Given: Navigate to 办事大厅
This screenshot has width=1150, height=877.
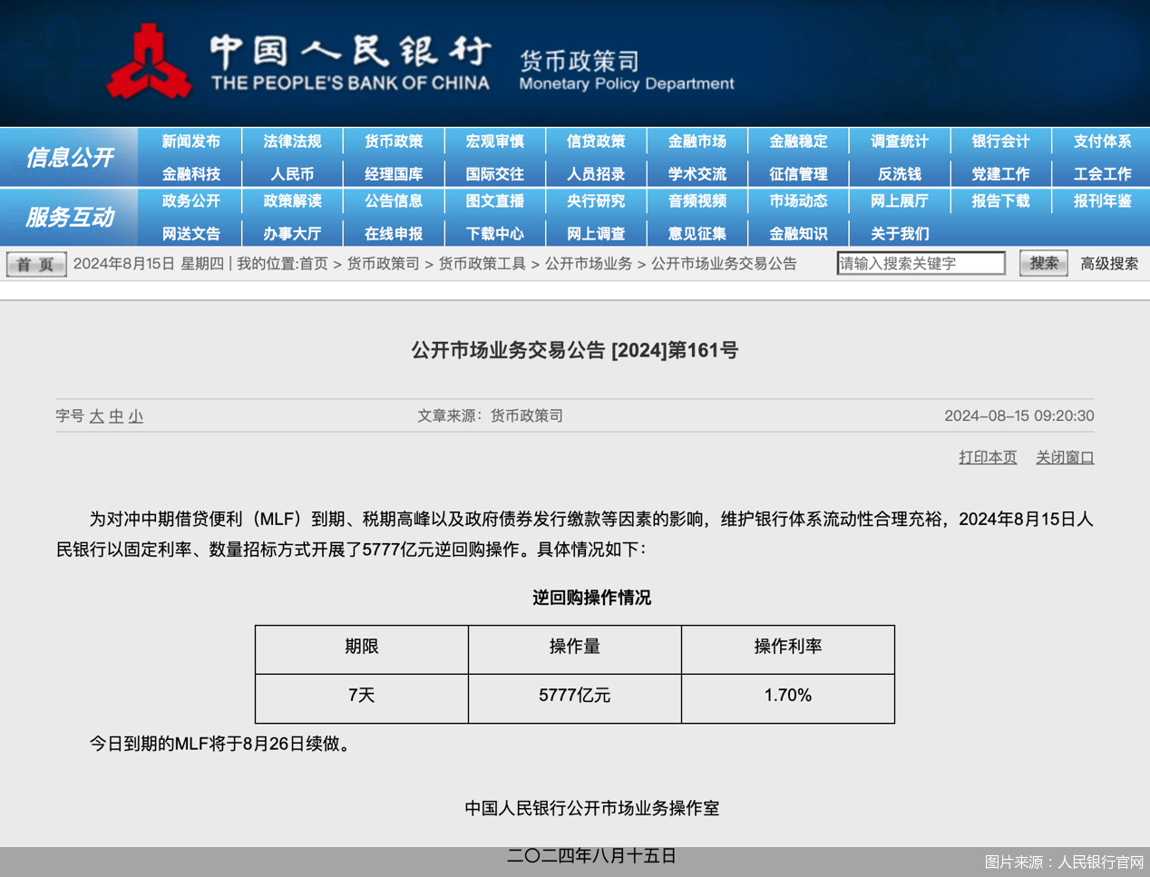Looking at the screenshot, I should (292, 234).
